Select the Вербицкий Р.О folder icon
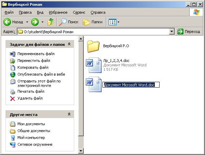This screenshot has width=205, height=155. [93, 46]
